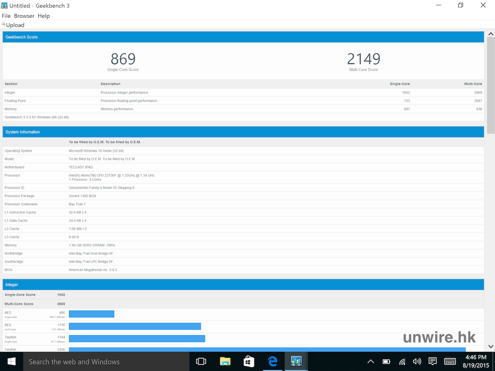Launch File Explorer from the taskbar
Viewport: 495px width, 371px height.
point(225,361)
